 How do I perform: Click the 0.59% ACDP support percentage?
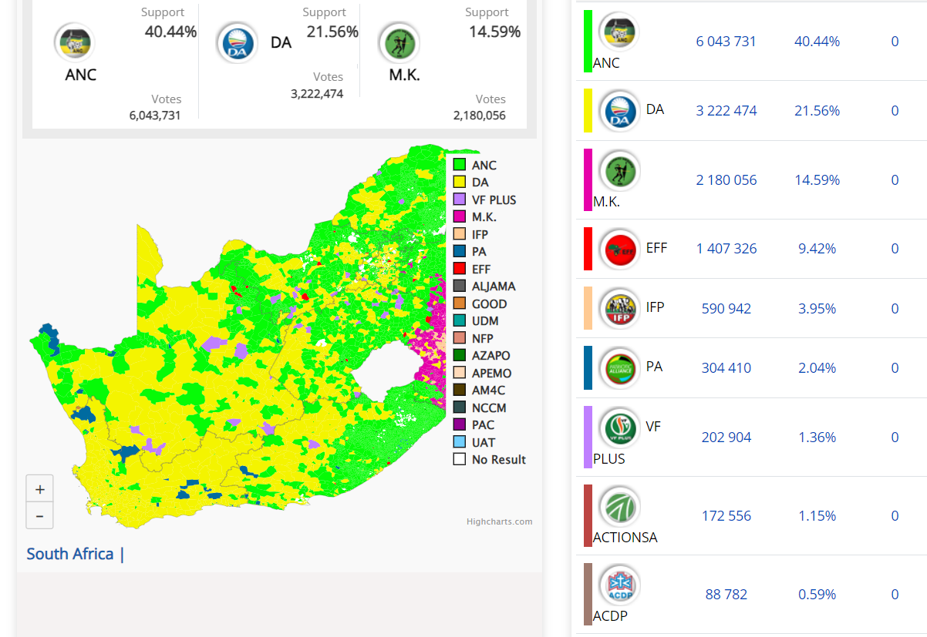(x=817, y=595)
